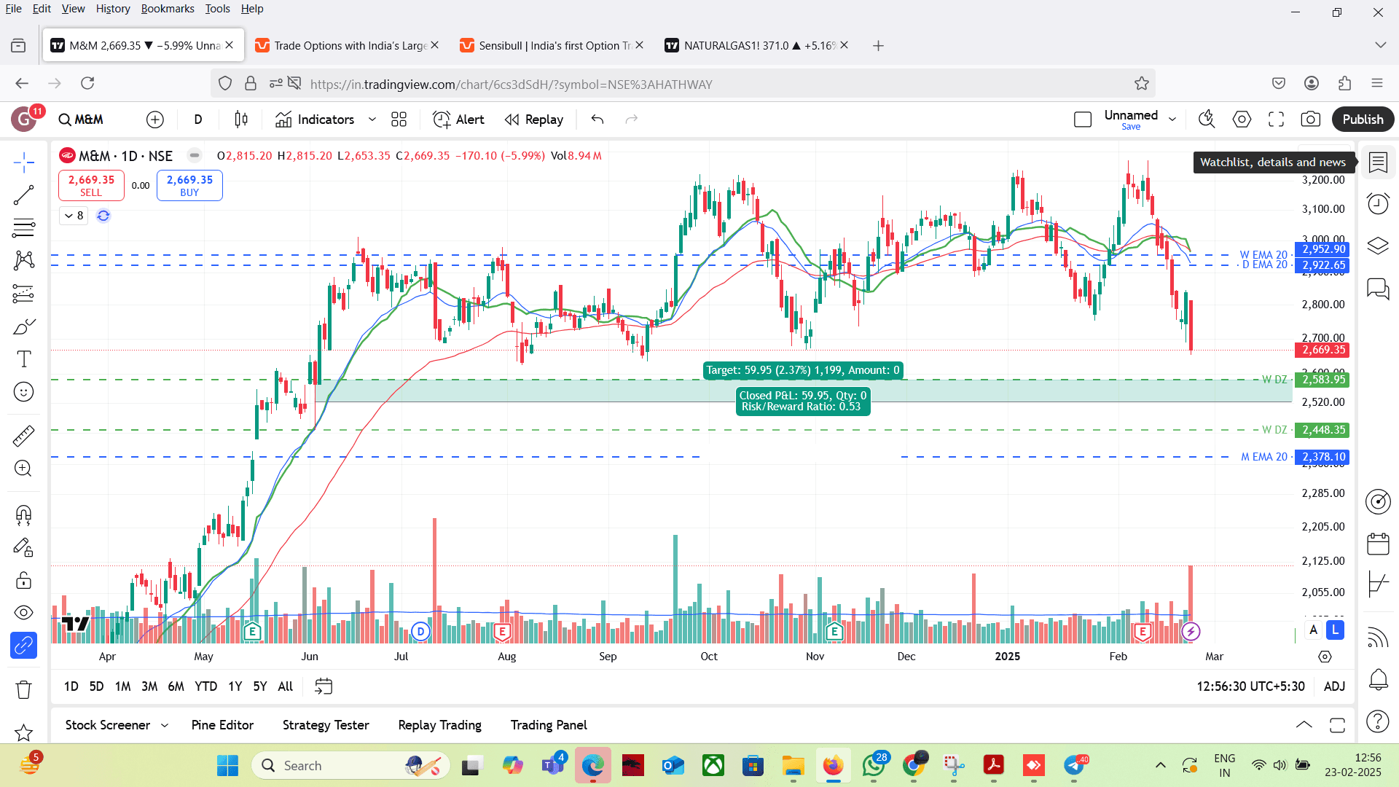The image size is (1399, 787).
Task: Collapse the bottom panel with up chevron
Action: (1304, 725)
